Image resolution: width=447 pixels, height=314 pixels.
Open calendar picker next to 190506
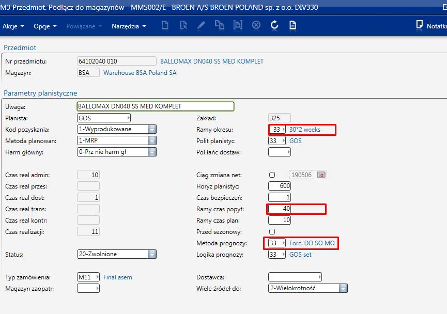[321, 175]
